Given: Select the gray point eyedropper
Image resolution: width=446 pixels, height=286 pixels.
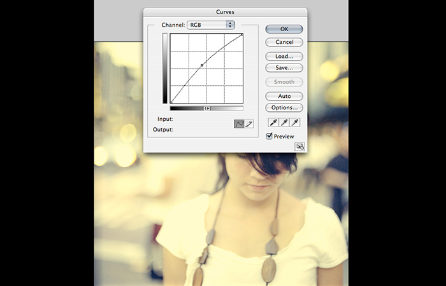Looking at the screenshot, I should coord(284,123).
